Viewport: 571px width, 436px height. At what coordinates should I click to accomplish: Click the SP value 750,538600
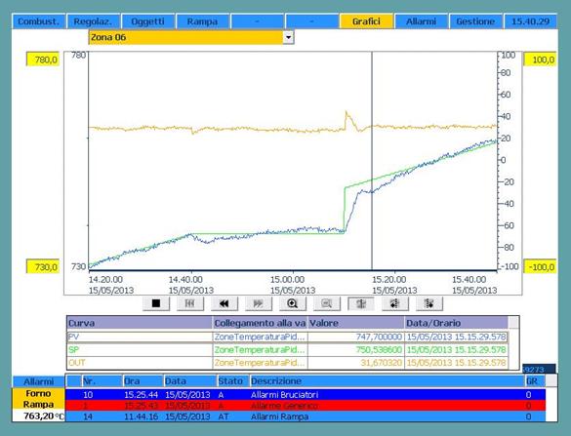coord(379,350)
